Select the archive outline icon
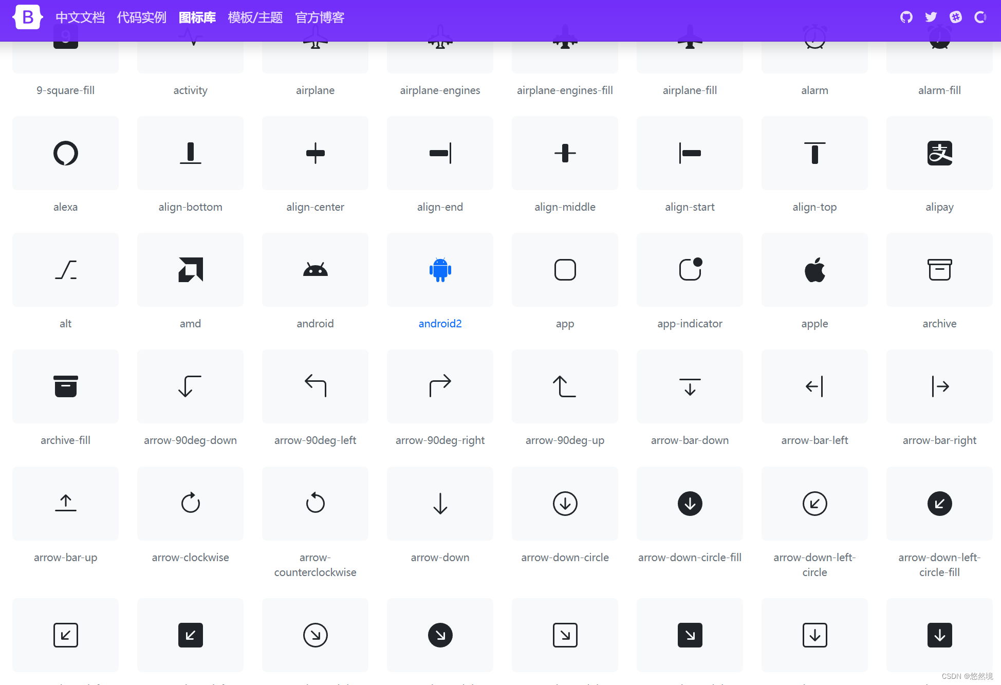 point(939,270)
